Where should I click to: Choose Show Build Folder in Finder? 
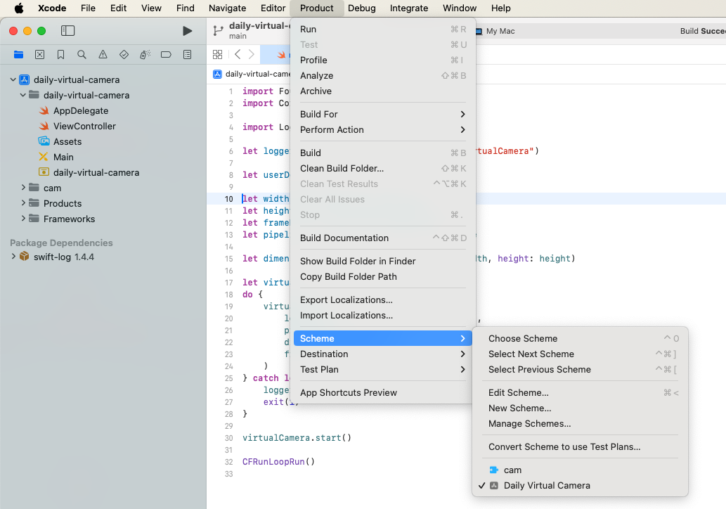[x=382, y=262]
